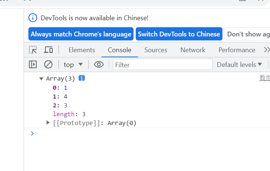Select the Console tab
The image size is (270, 171).
120,50
